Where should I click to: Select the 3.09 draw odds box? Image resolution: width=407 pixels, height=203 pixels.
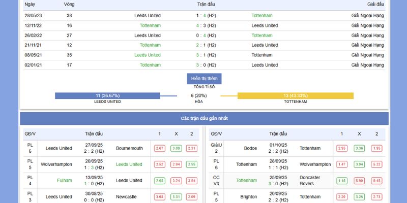[176, 148]
